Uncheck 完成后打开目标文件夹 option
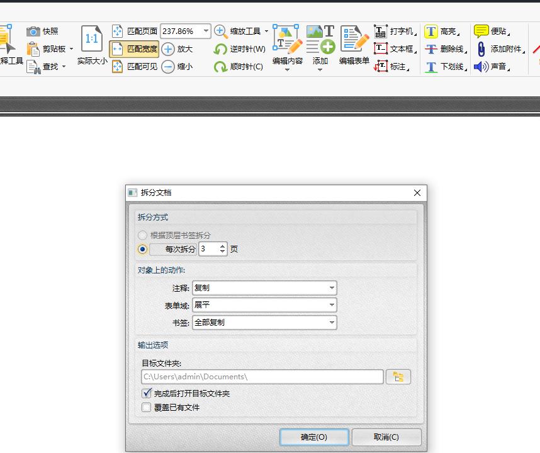The height and width of the screenshot is (453, 540). 145,394
